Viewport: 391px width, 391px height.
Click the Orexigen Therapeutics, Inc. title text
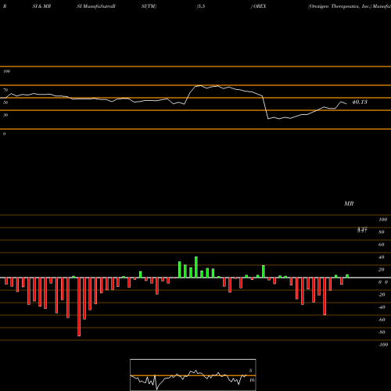(340, 6)
